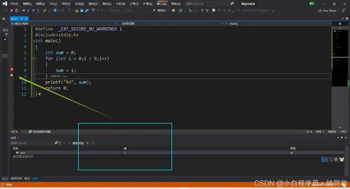The image size is (350, 189).
Task: Click the green Continue (继续) button
Action: tap(160, 10)
